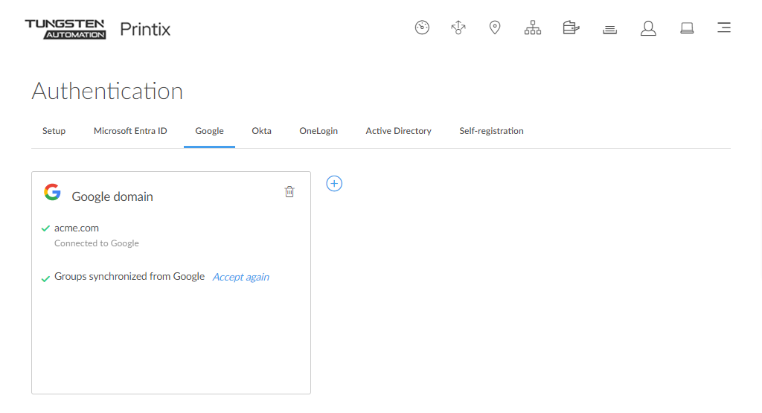
Task: Delete the Google domain with trash icon
Action: coord(289,192)
